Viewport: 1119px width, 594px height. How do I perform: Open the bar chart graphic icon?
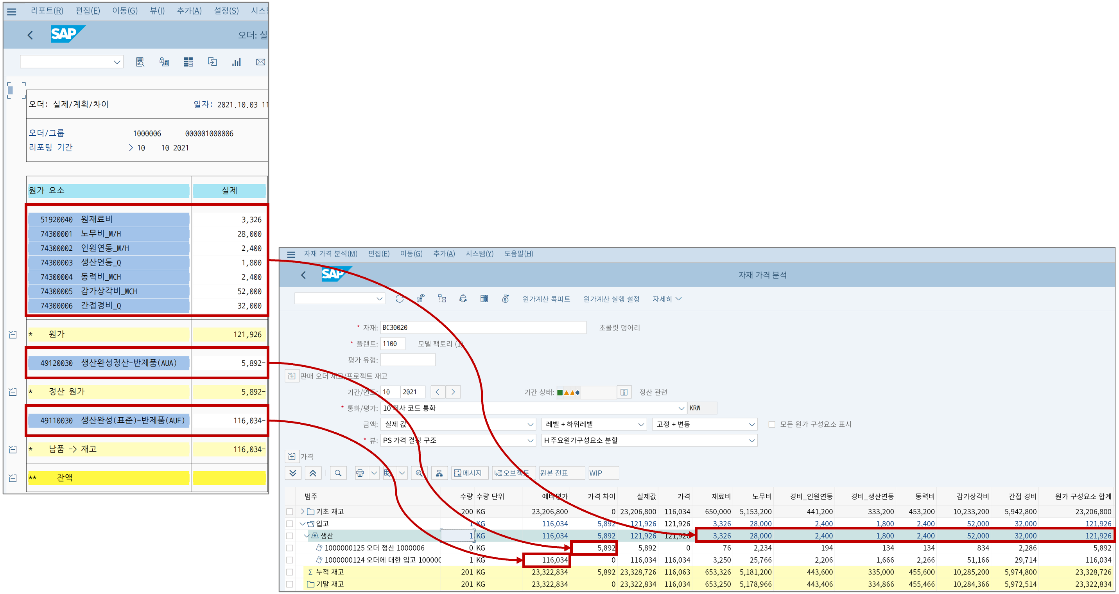[236, 62]
